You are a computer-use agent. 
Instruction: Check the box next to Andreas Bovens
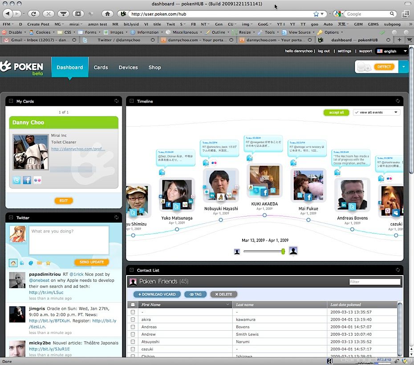(x=133, y=327)
